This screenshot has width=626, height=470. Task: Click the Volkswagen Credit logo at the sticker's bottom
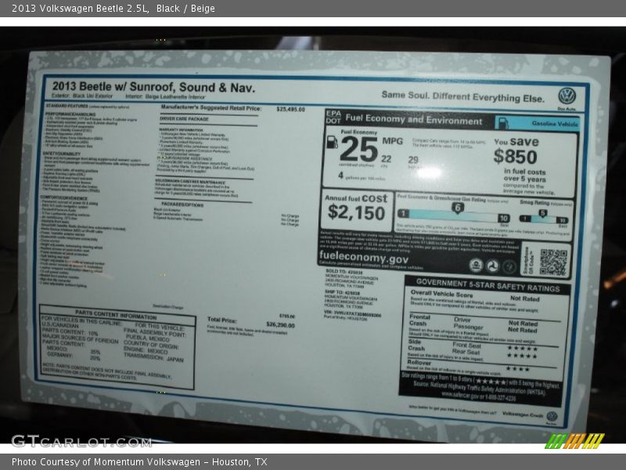click(552, 417)
